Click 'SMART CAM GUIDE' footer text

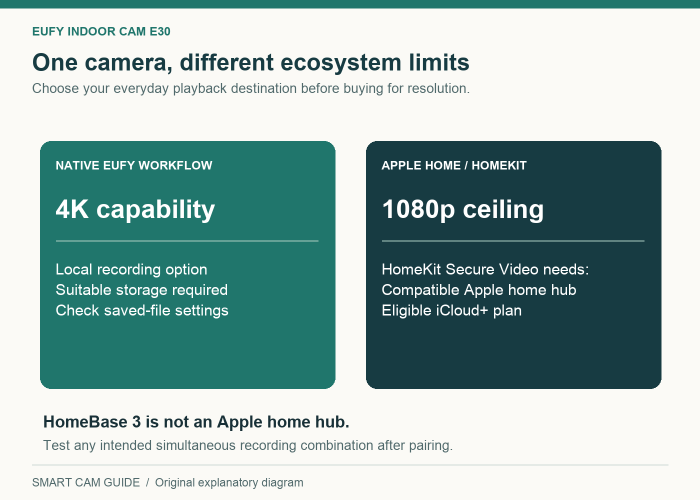[86, 482]
